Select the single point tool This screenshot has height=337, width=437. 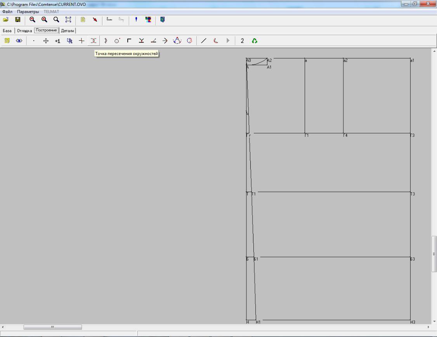(34, 41)
